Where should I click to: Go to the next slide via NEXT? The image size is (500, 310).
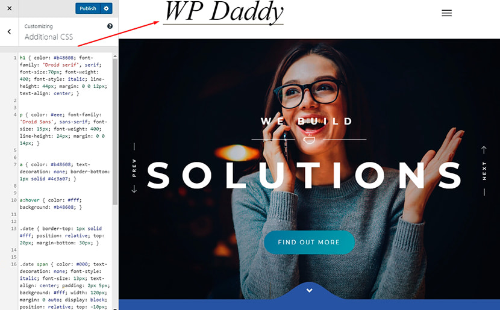pos(484,171)
